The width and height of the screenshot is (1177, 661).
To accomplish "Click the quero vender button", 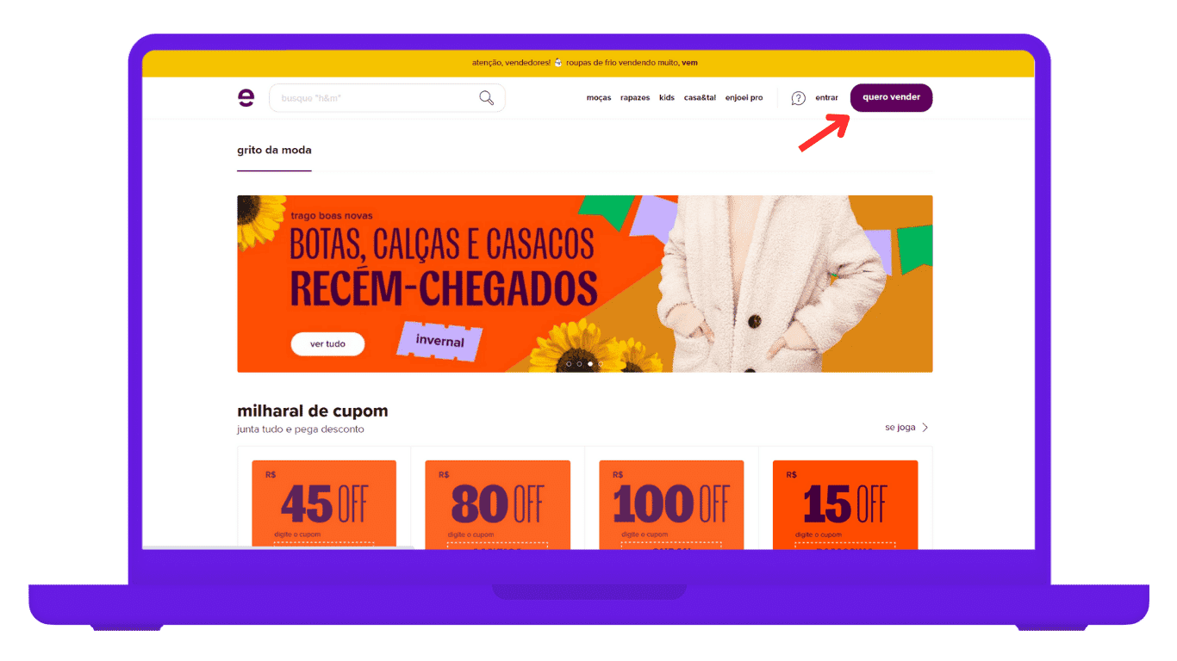I will [x=891, y=97].
